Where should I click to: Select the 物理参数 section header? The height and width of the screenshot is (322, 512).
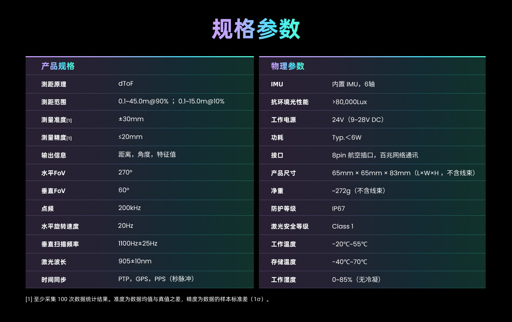(x=288, y=66)
